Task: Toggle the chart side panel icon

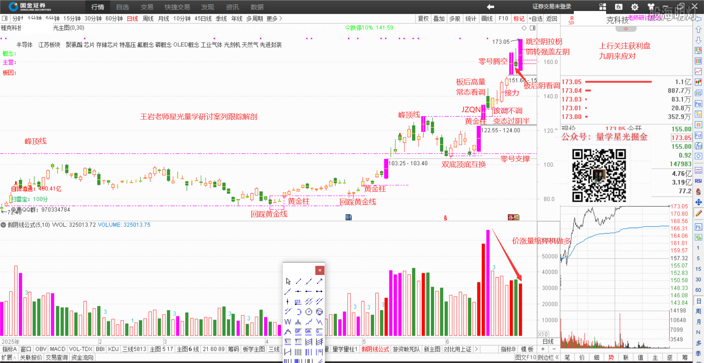Action: click(x=532, y=28)
